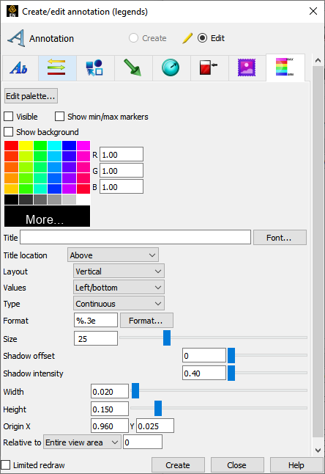This screenshot has height=474, width=325.
Task: Click the Width slider handle
Action: tap(135, 390)
